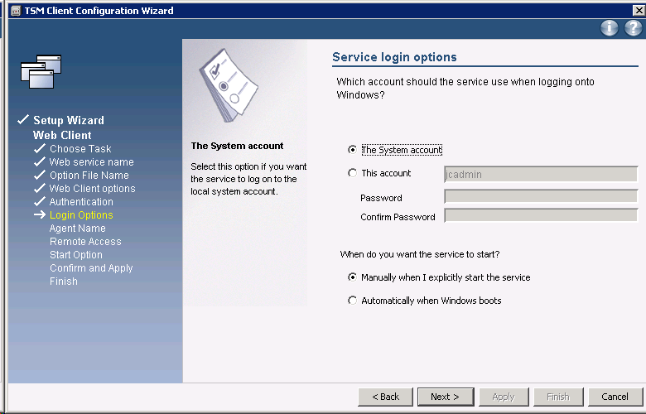Jump to Authentication step in sidebar
Viewport: 646px width, 414px height.
[81, 202]
